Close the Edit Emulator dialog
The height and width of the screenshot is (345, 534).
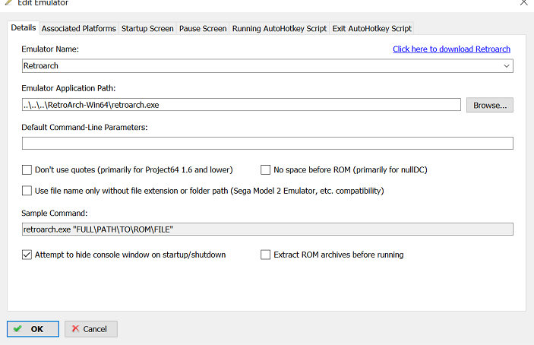tap(524, 3)
